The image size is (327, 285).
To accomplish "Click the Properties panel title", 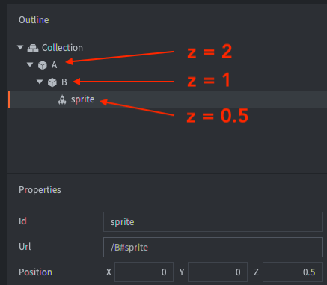I will 40,190.
